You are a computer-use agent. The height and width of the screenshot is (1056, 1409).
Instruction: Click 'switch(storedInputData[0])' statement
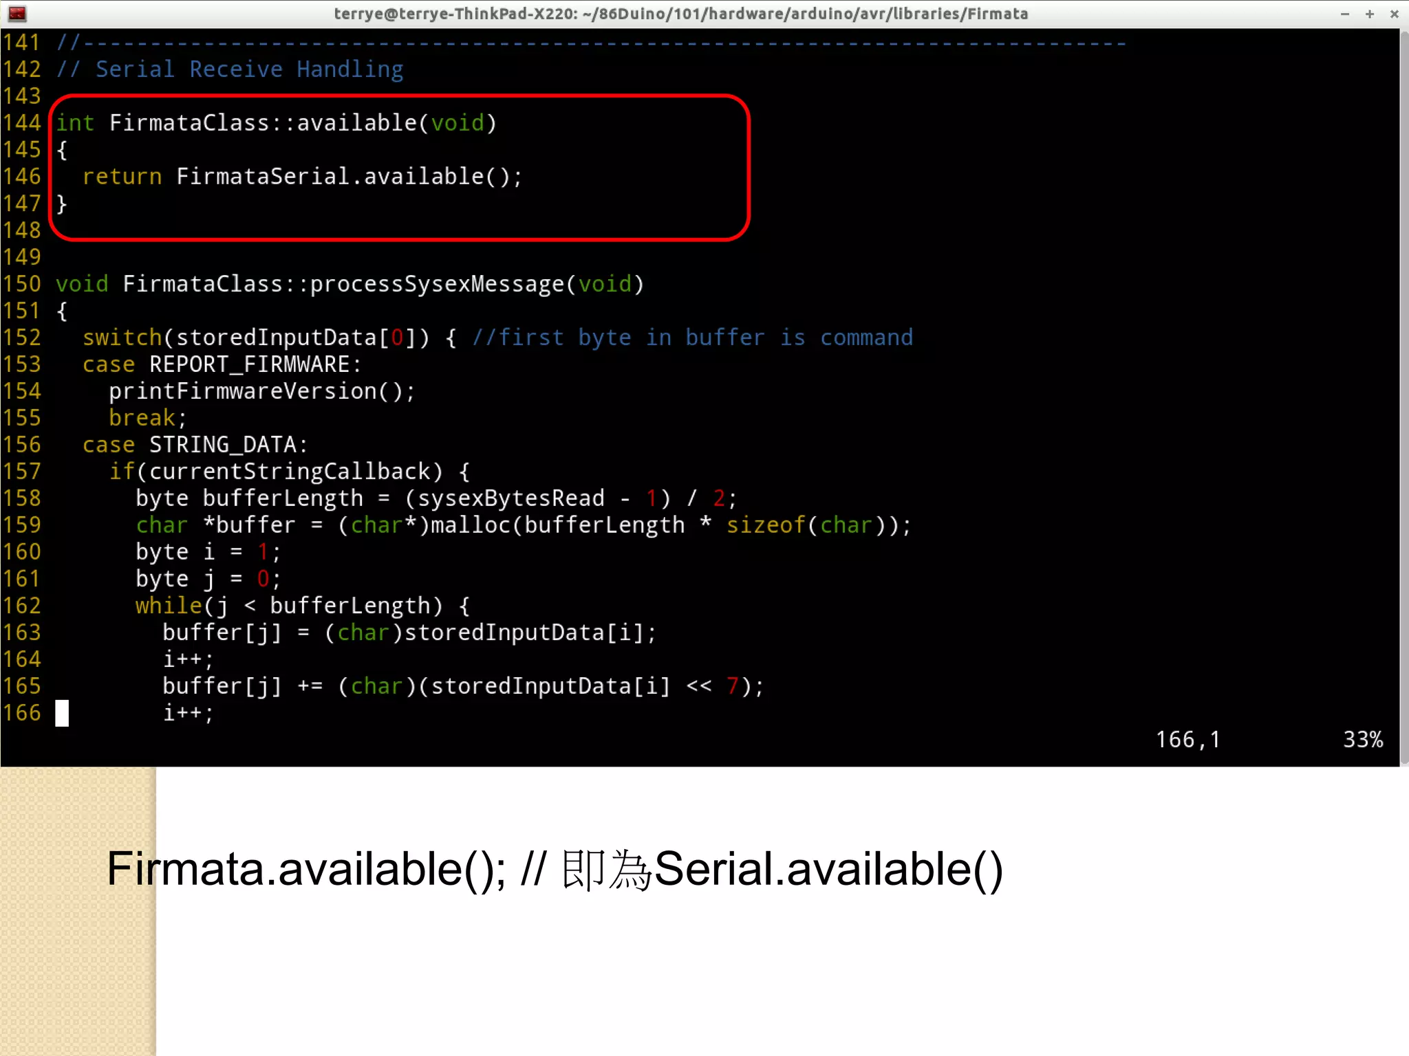tap(256, 338)
